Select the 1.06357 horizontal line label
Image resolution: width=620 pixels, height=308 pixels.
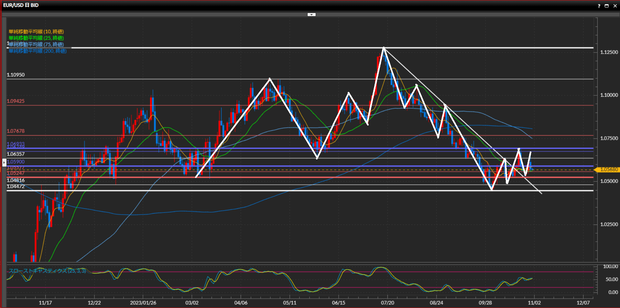click(16, 154)
